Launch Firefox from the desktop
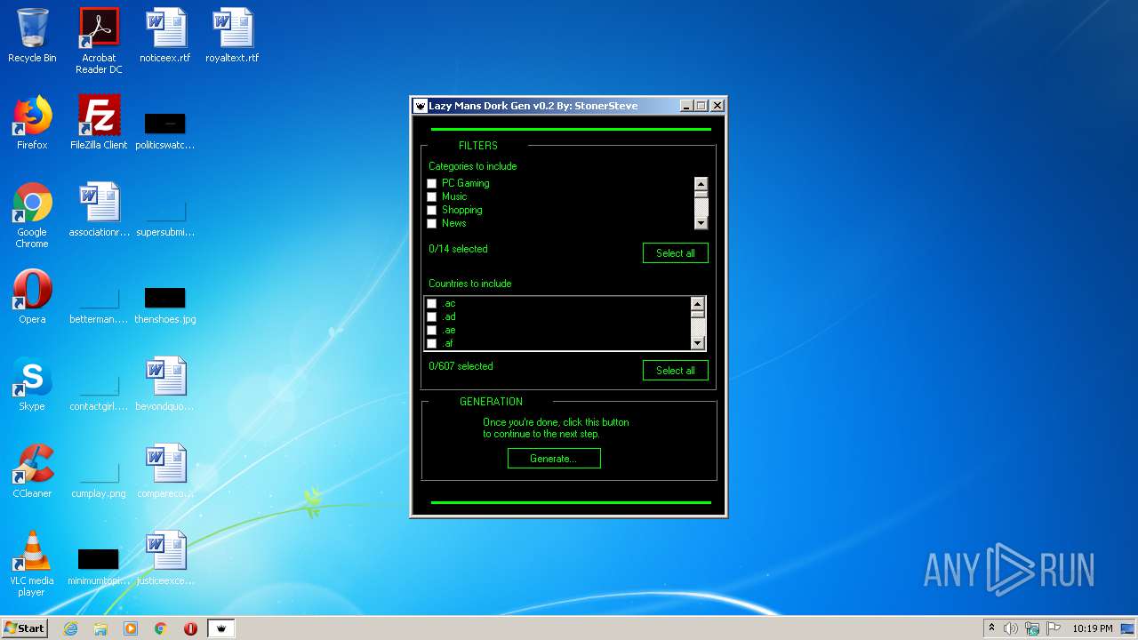Image resolution: width=1138 pixels, height=640 pixels. 32,123
